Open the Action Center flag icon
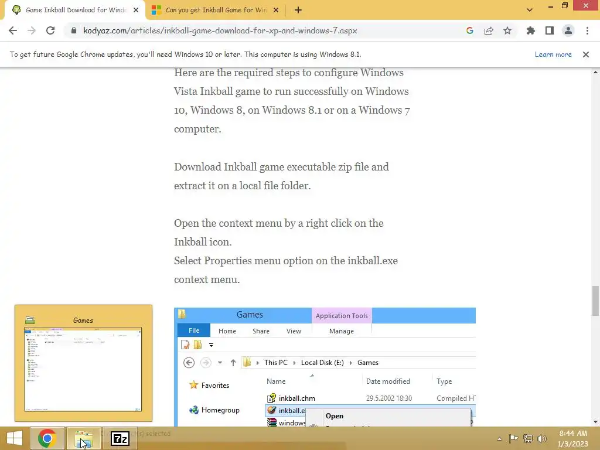The height and width of the screenshot is (450, 600). 513,438
